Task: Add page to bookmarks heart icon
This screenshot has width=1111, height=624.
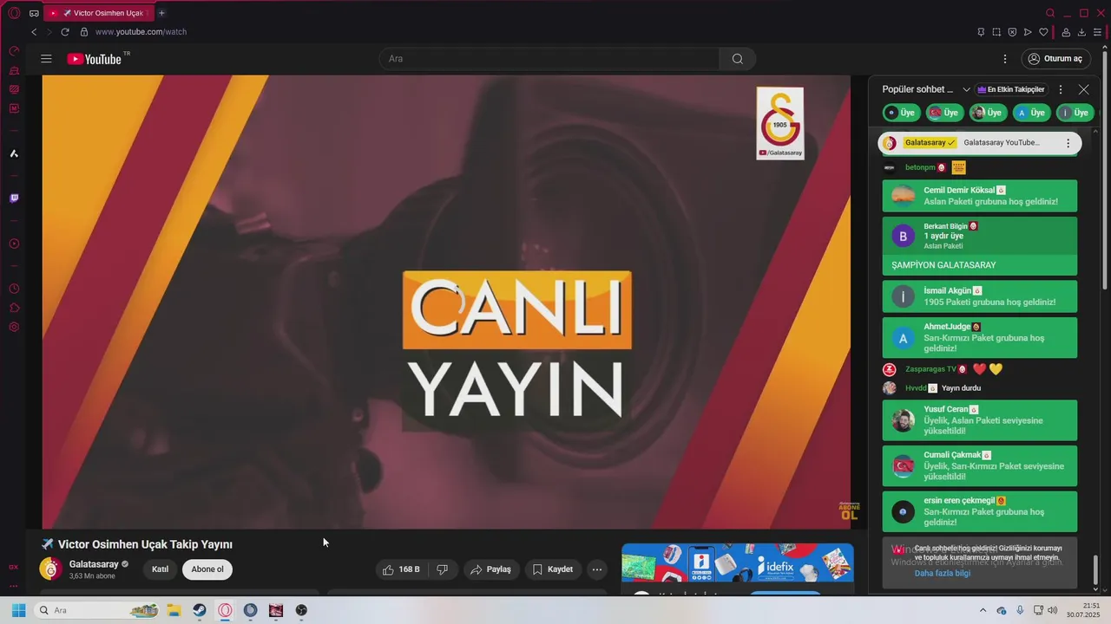Action: click(1043, 32)
